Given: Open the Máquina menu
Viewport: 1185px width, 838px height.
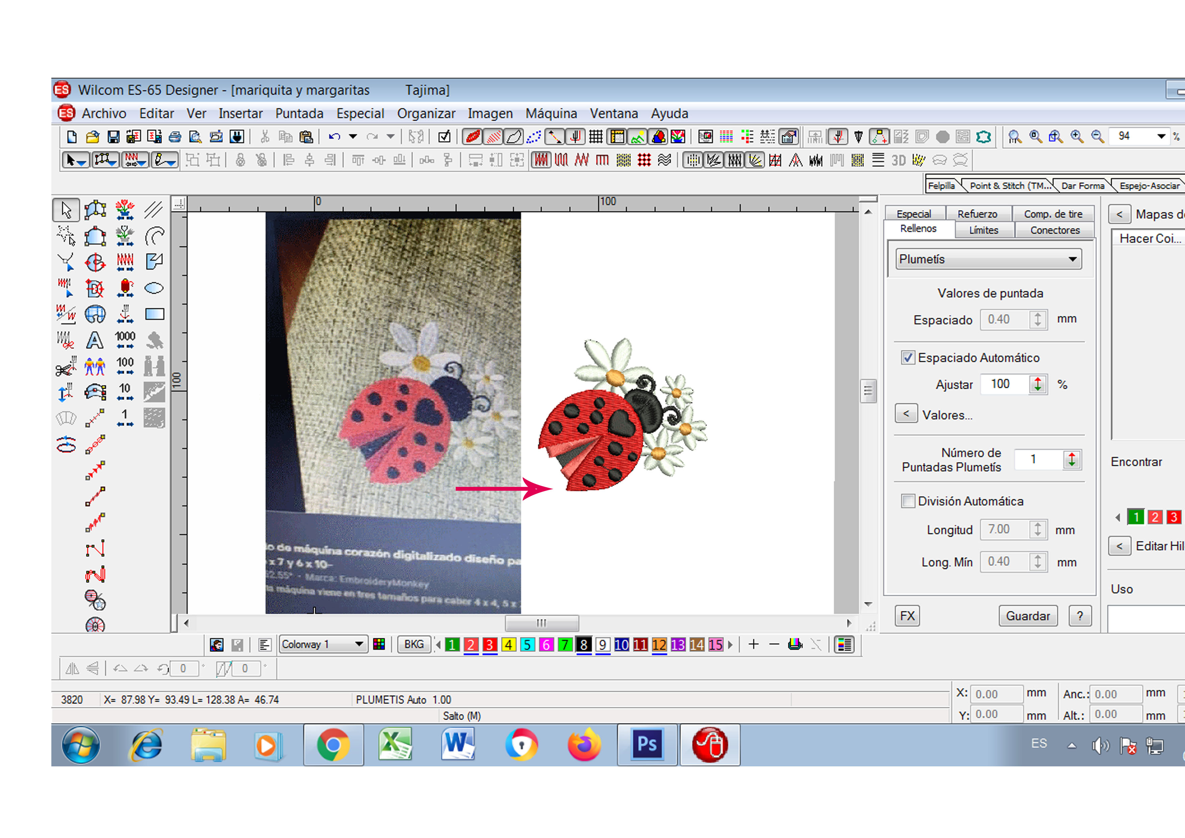Looking at the screenshot, I should coord(551,114).
